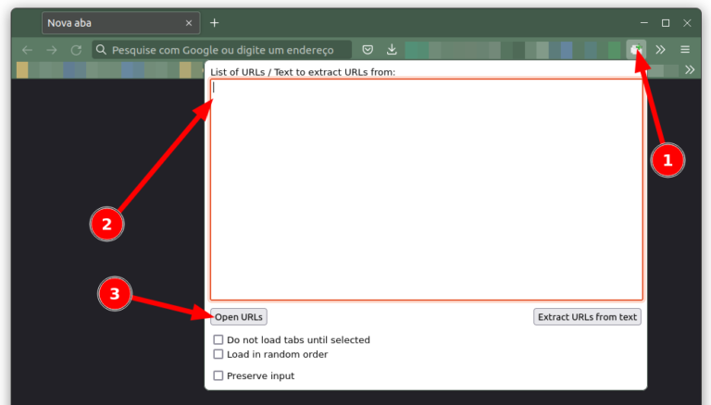Go back with the back arrow
This screenshot has width=711, height=405.
28,50
